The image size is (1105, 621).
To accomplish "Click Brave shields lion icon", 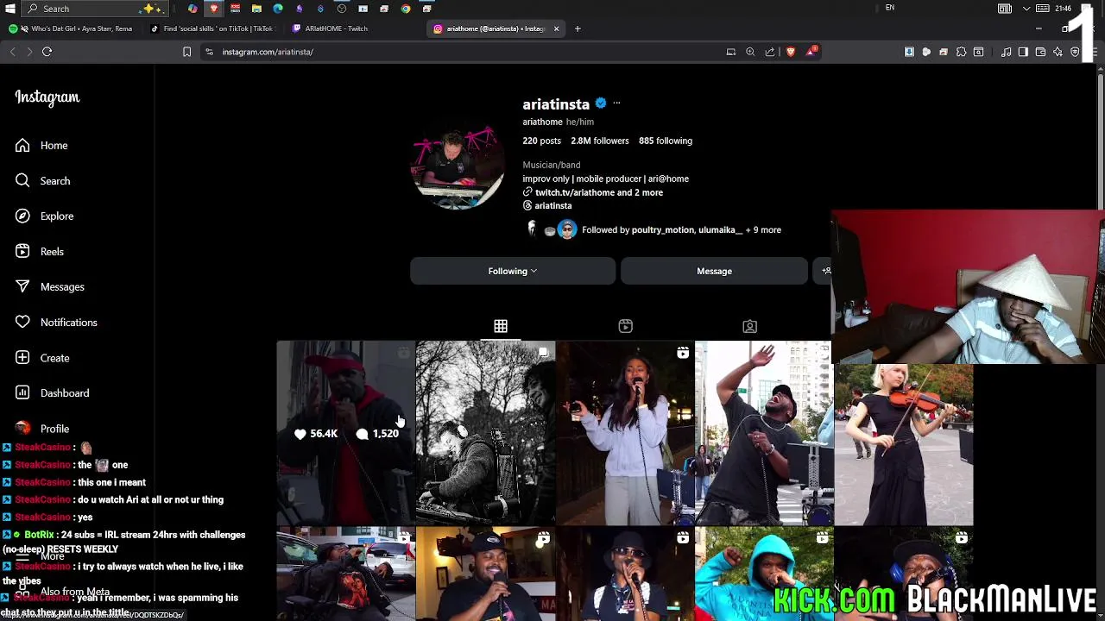I will [x=791, y=52].
